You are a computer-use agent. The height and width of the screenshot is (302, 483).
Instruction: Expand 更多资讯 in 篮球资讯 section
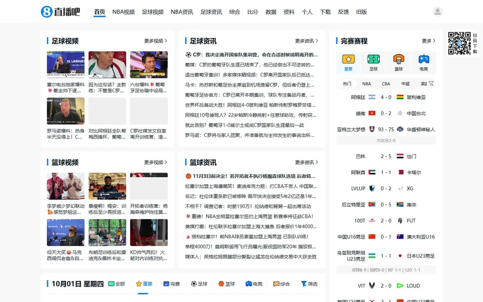306,162
